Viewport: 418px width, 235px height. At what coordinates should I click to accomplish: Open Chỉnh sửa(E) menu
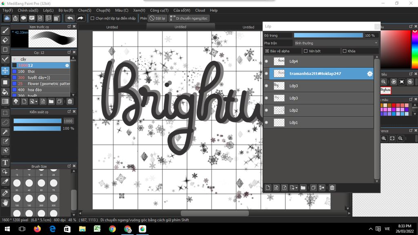(x=28, y=10)
